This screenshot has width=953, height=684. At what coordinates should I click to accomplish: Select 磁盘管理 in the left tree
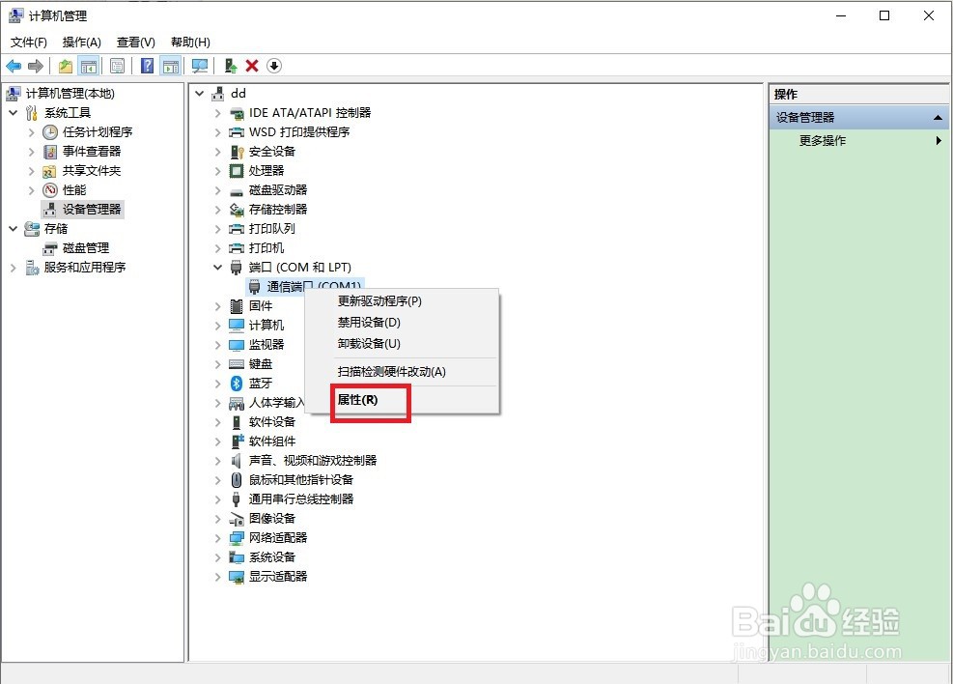tap(86, 248)
